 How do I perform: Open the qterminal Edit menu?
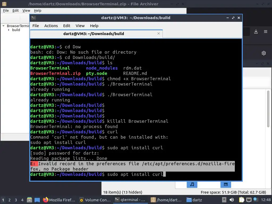tap(67, 26)
